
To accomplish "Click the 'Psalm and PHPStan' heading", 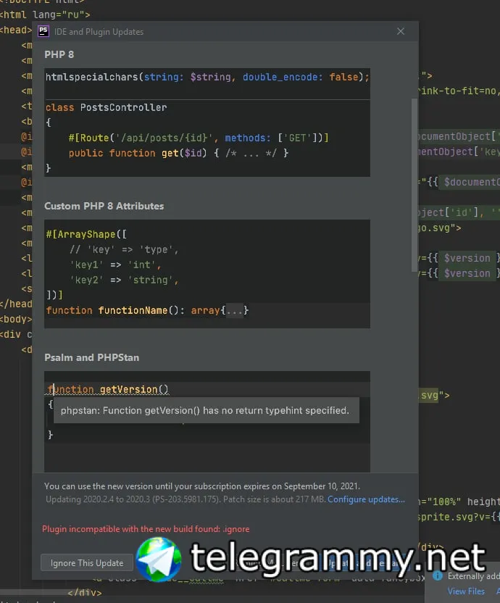I will [x=91, y=357].
